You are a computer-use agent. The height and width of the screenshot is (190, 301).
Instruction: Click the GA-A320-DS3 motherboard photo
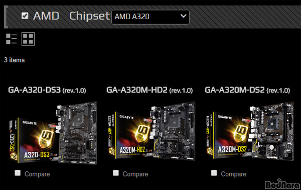pos(77,133)
